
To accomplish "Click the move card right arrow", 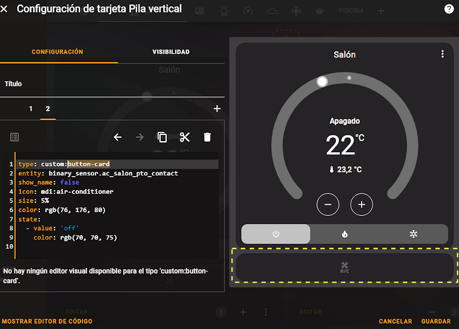I will [140, 137].
